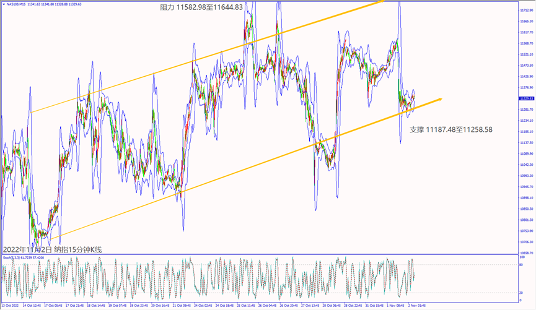Click the NAS100,M15 symbol label
Viewport: 536px width, 310px height.
pos(14,4)
